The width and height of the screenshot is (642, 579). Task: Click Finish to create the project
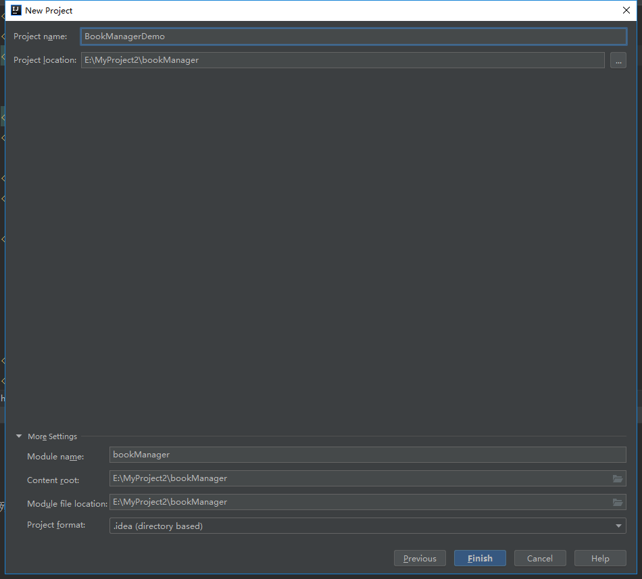tap(480, 558)
